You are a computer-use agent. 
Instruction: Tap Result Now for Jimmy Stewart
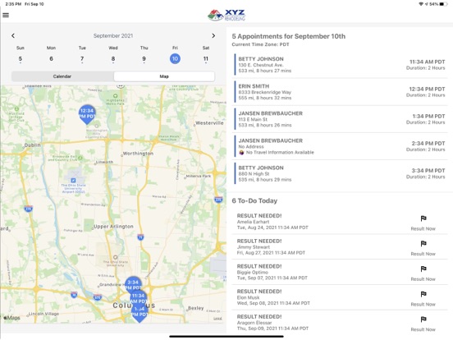(423, 254)
